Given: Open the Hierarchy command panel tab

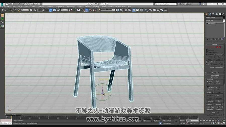Looking at the screenshot, I should point(213,14).
